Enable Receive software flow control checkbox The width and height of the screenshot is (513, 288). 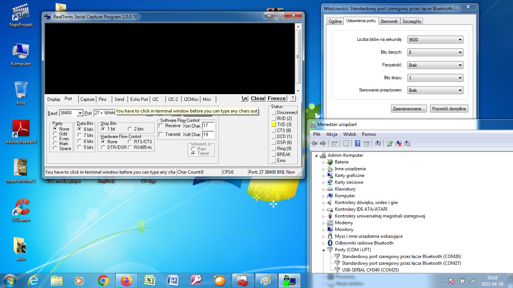pos(161,126)
